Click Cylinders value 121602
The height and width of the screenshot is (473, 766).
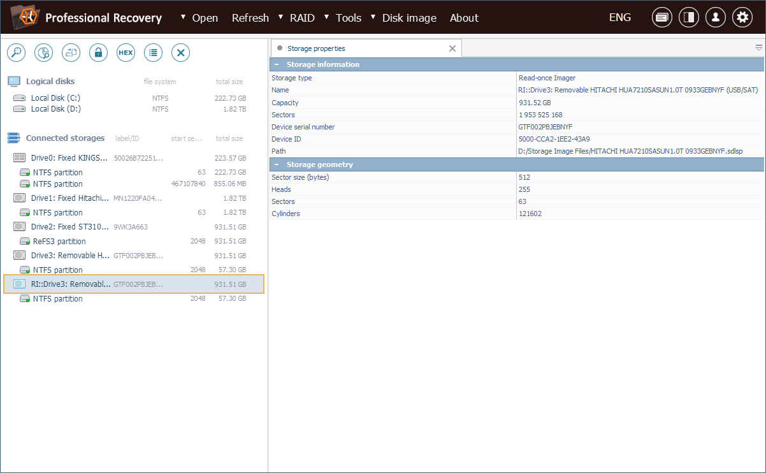pyautogui.click(x=530, y=214)
